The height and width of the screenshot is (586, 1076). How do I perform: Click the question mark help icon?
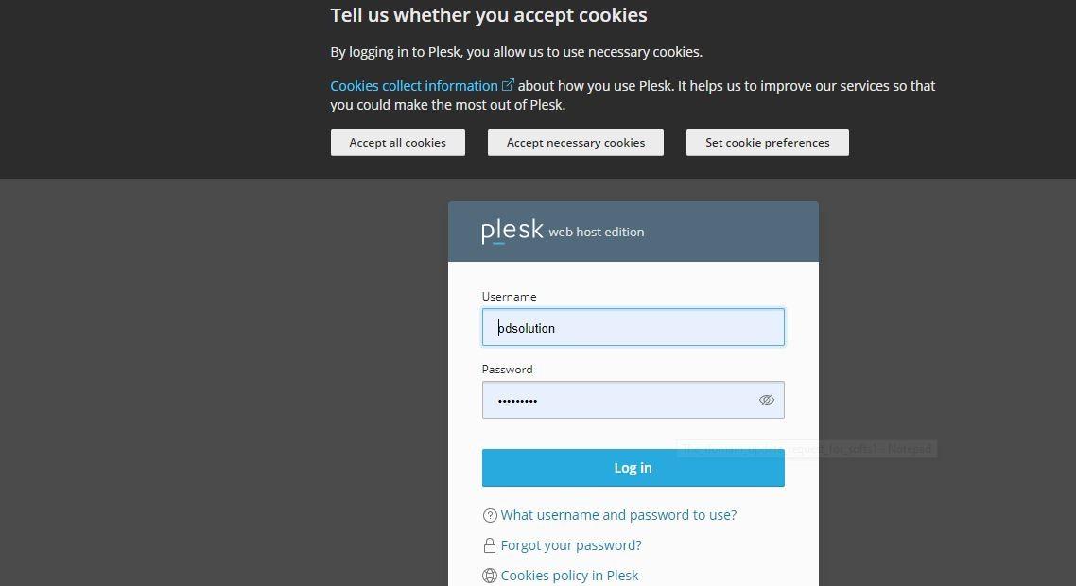point(490,515)
